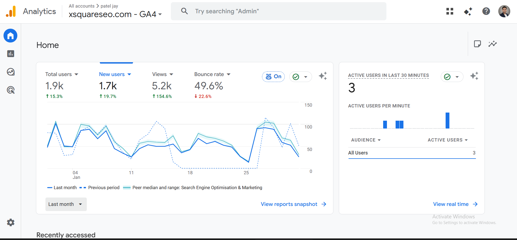Click sparkle insights icon in realtime card

pyautogui.click(x=474, y=76)
